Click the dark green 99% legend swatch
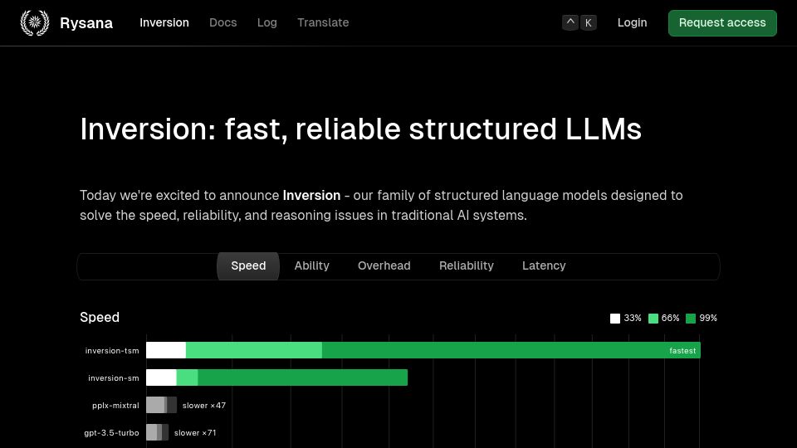Image resolution: width=797 pixels, height=448 pixels. [690, 319]
